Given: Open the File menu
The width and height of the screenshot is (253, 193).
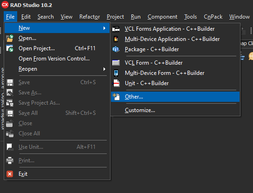Looking at the screenshot, I should coord(10,17).
